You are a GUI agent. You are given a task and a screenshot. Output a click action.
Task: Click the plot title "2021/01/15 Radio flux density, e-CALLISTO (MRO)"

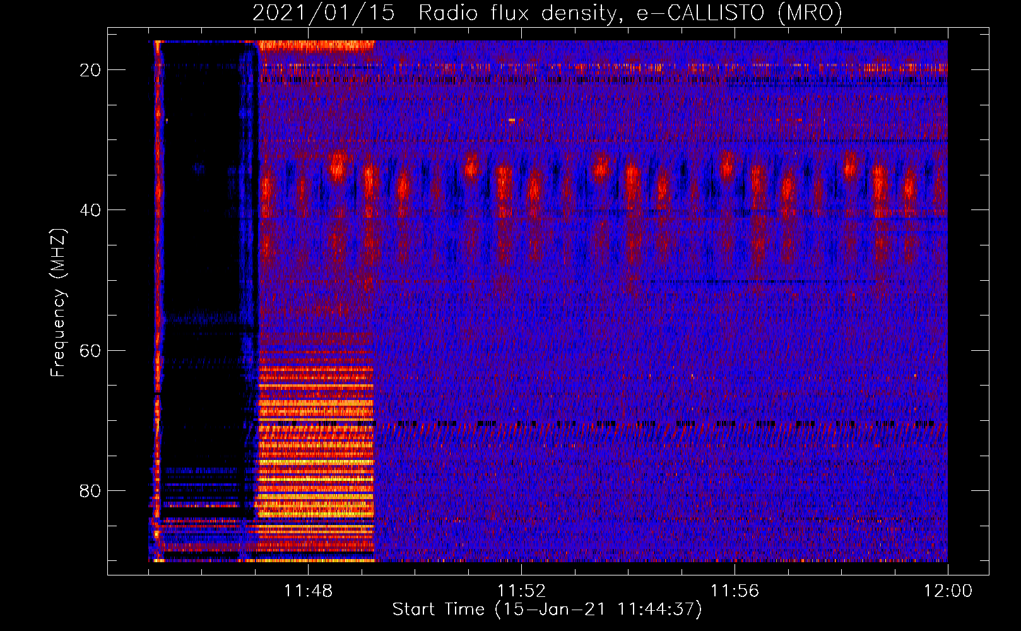point(547,13)
